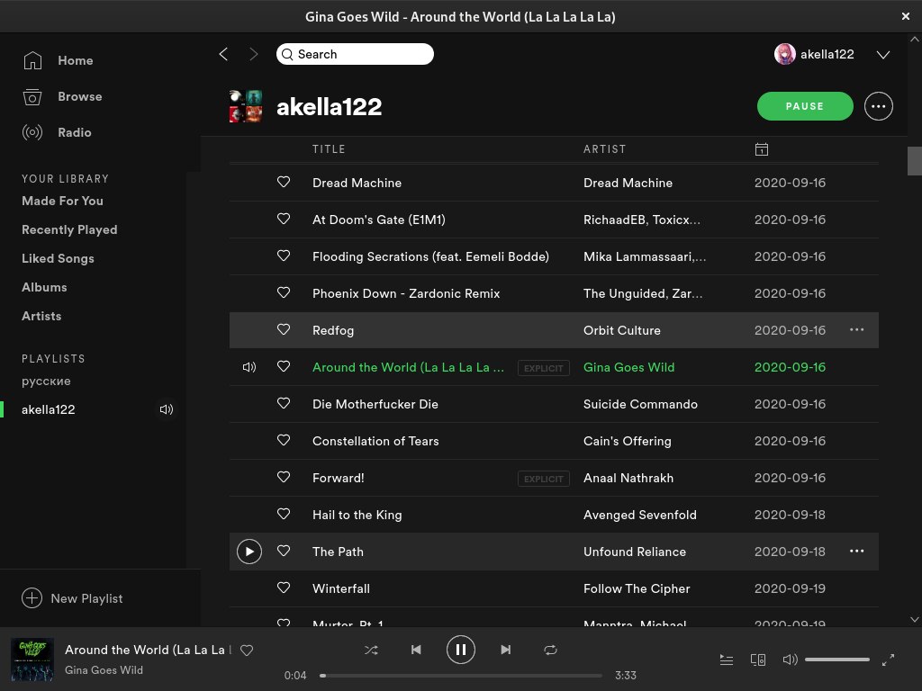Open Artists in library

(x=41, y=316)
